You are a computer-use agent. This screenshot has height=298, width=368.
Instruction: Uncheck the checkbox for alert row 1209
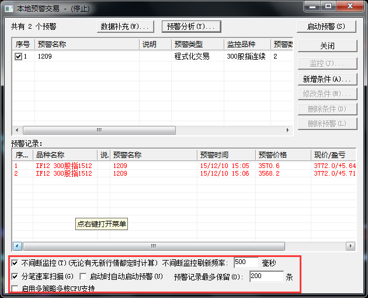click(19, 57)
